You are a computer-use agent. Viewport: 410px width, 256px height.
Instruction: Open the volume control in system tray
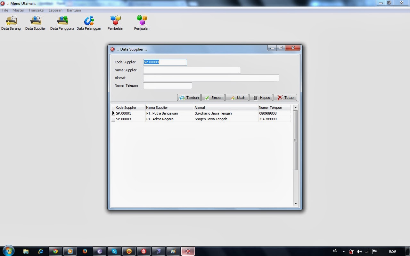pos(359,251)
